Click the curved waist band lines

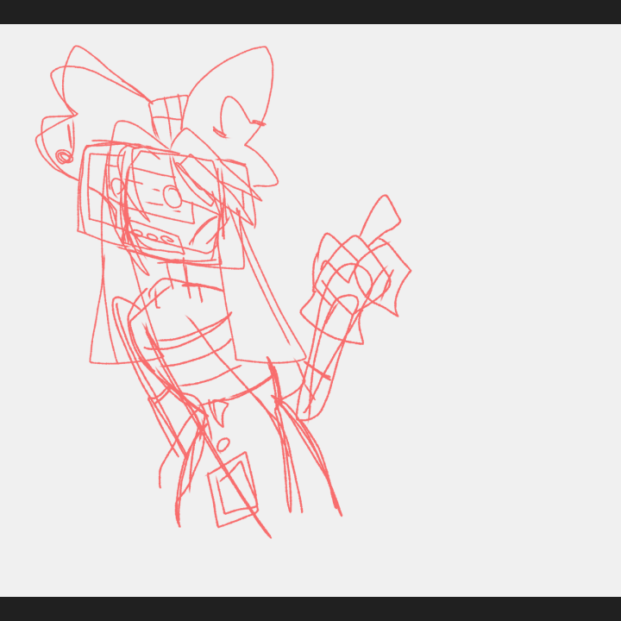coord(194,345)
